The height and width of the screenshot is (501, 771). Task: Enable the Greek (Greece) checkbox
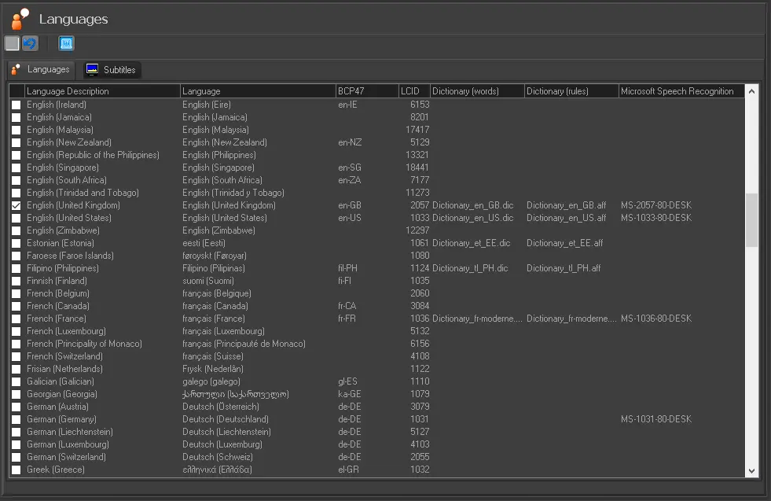click(16, 470)
